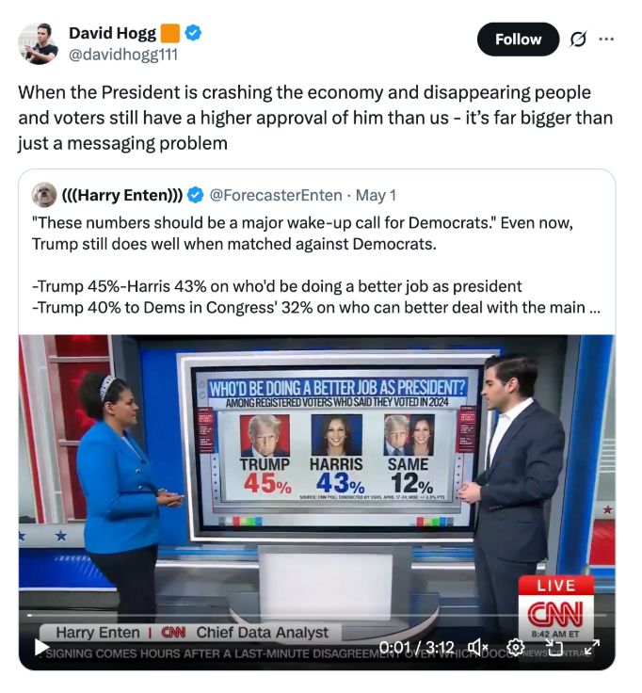This screenshot has width=642, height=693.
Task: Open the three-dot more options menu
Action: [606, 39]
